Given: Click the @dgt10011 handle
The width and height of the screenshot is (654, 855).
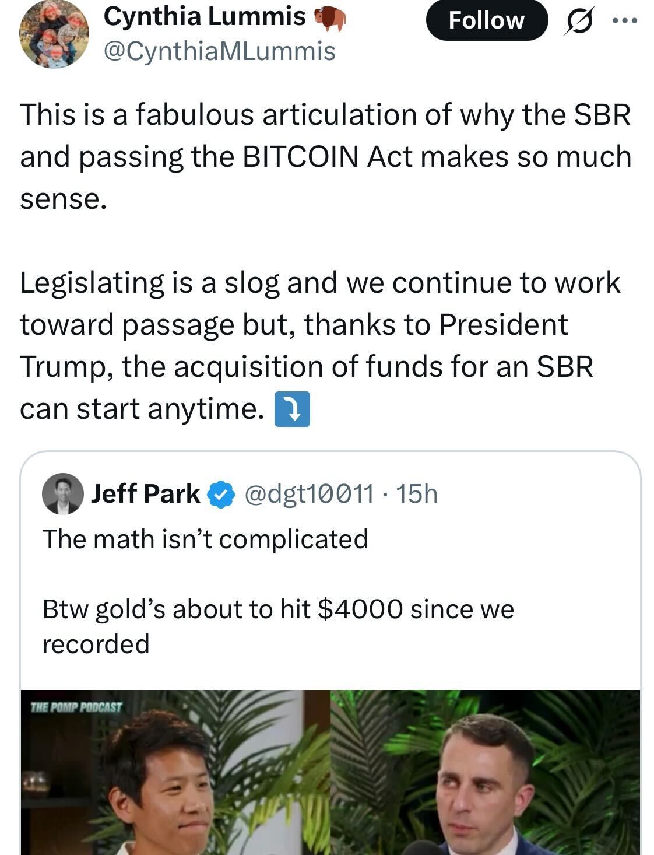Looking at the screenshot, I should pyautogui.click(x=309, y=494).
